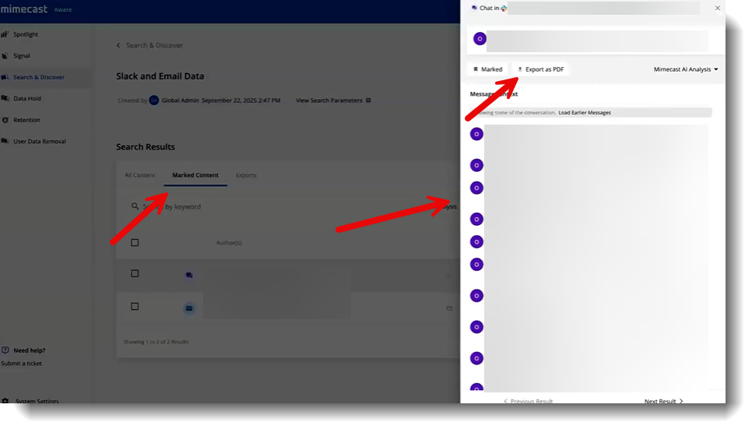Click the User Data Removal icon

[5, 142]
